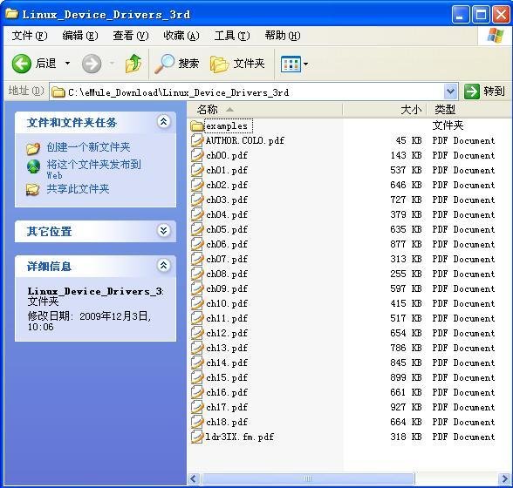Expand the 其它位置 panel
Viewport: 513px width, 488px height.
coord(164,230)
